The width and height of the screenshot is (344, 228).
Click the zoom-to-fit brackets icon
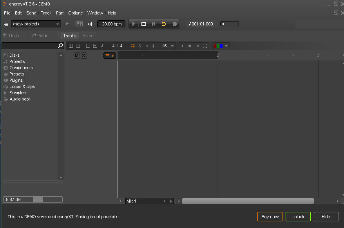[x=205, y=46]
